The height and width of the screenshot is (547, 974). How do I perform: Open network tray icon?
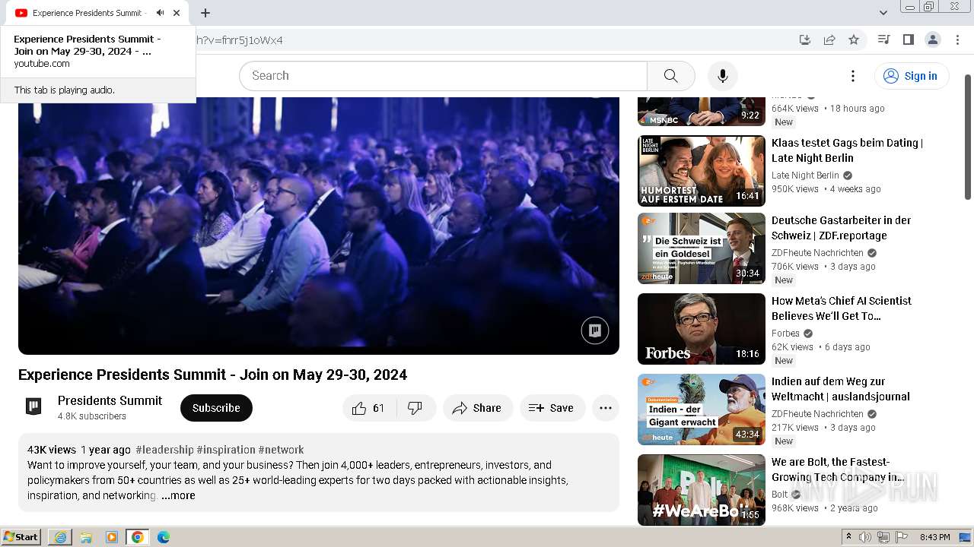[883, 537]
